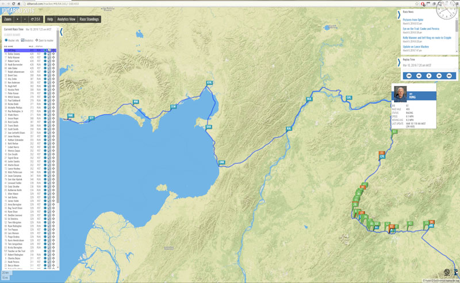This screenshot has width=460, height=283.
Task: Zoom to musher Allen Moore
Action: click(53, 193)
